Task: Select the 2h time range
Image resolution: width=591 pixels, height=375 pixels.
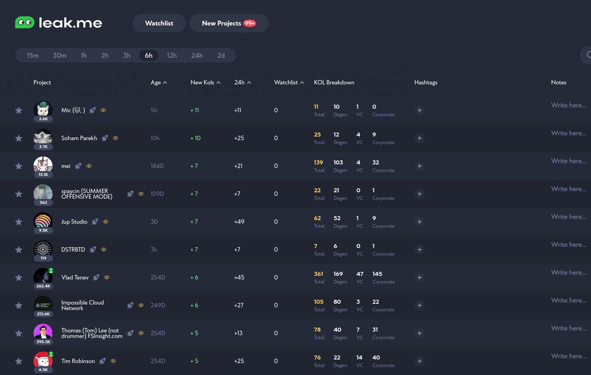Action: tap(105, 56)
